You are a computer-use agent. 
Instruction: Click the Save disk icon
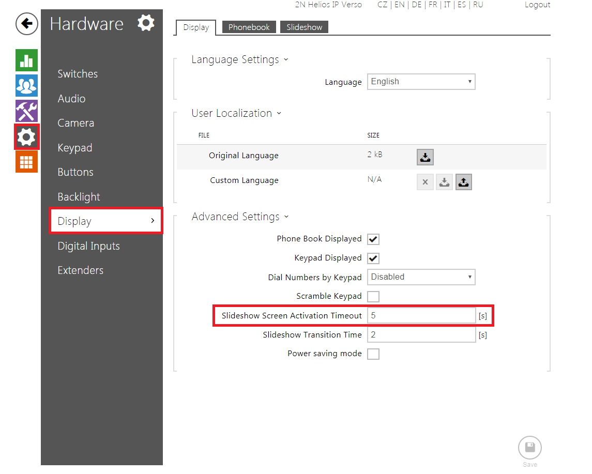529,448
